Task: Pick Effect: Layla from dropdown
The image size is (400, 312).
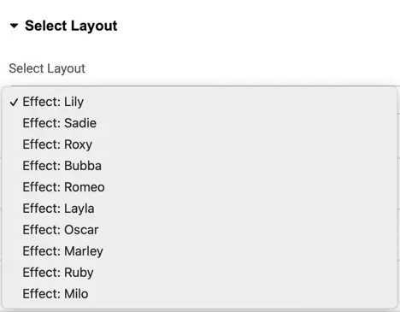Action: 199,209
